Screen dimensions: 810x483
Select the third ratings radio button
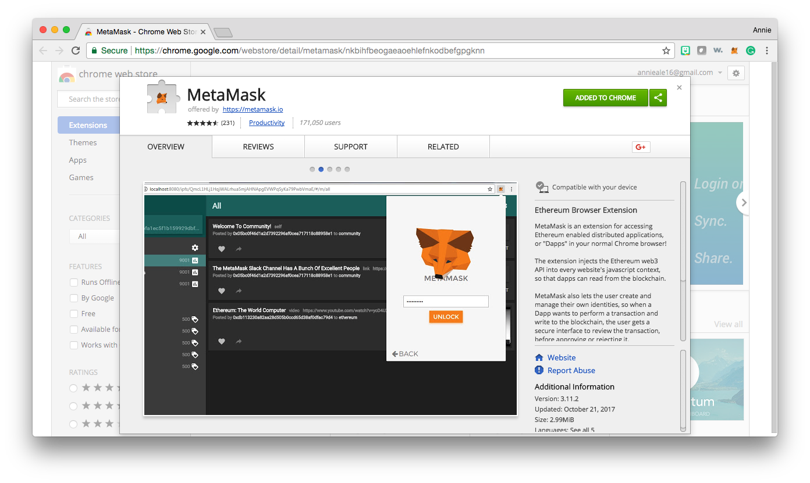tap(73, 424)
